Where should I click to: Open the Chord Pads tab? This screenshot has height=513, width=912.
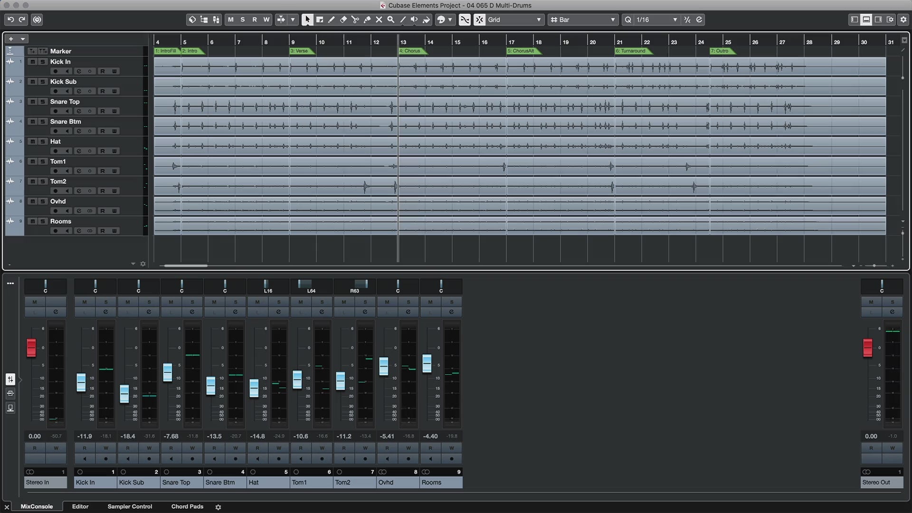tap(187, 506)
